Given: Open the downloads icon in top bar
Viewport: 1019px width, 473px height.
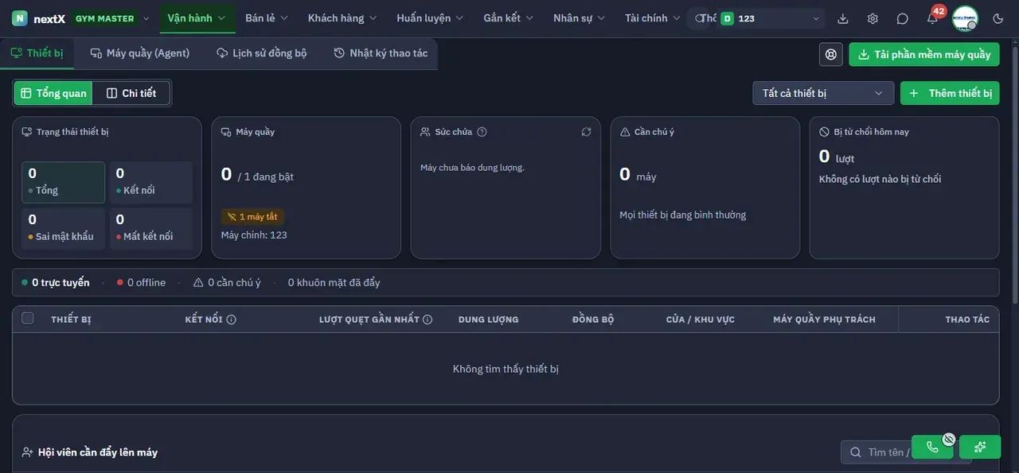Looking at the screenshot, I should [x=843, y=18].
